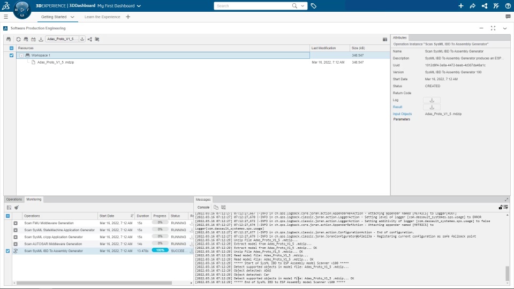Screen dimensions: 514x289
Task: Switch to Learn the Experience tab
Action: [102, 17]
